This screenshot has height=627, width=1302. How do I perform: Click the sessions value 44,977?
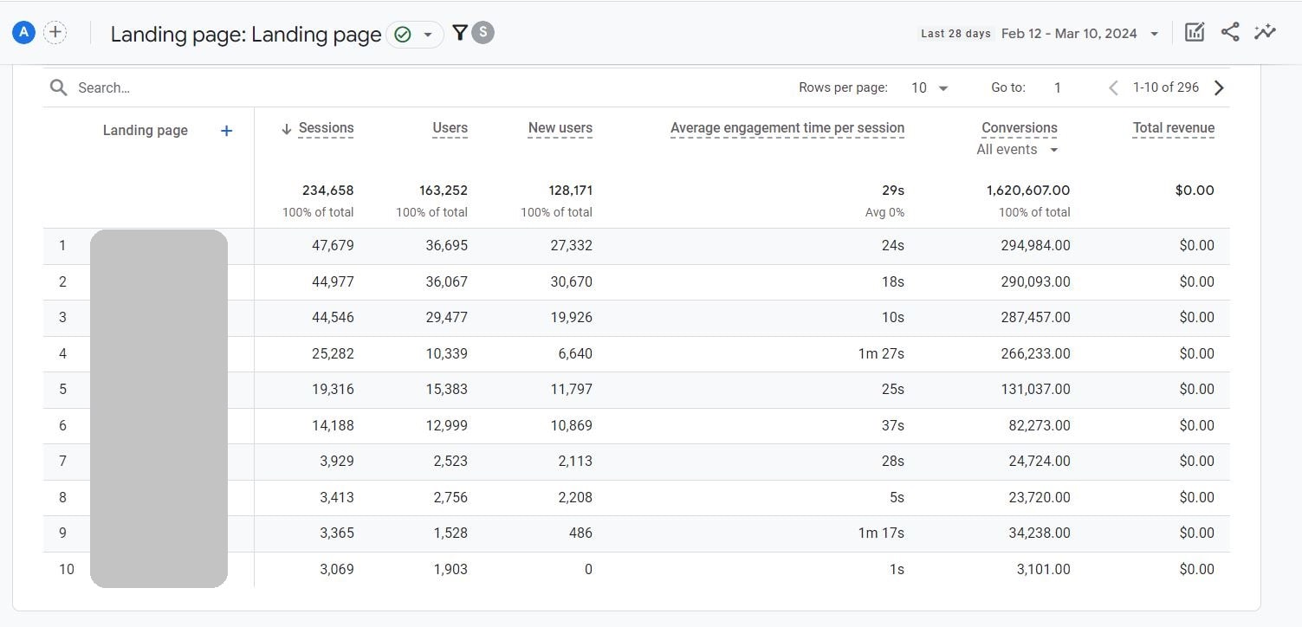pyautogui.click(x=333, y=282)
